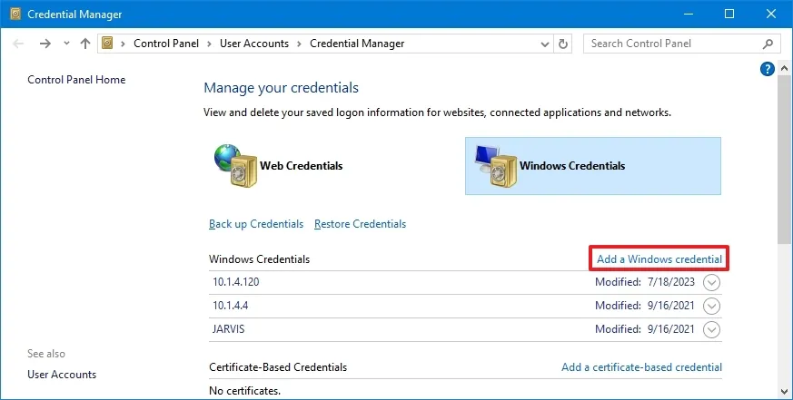Click the address bar safe icon
Viewport: 793px width, 400px height.
(x=107, y=44)
